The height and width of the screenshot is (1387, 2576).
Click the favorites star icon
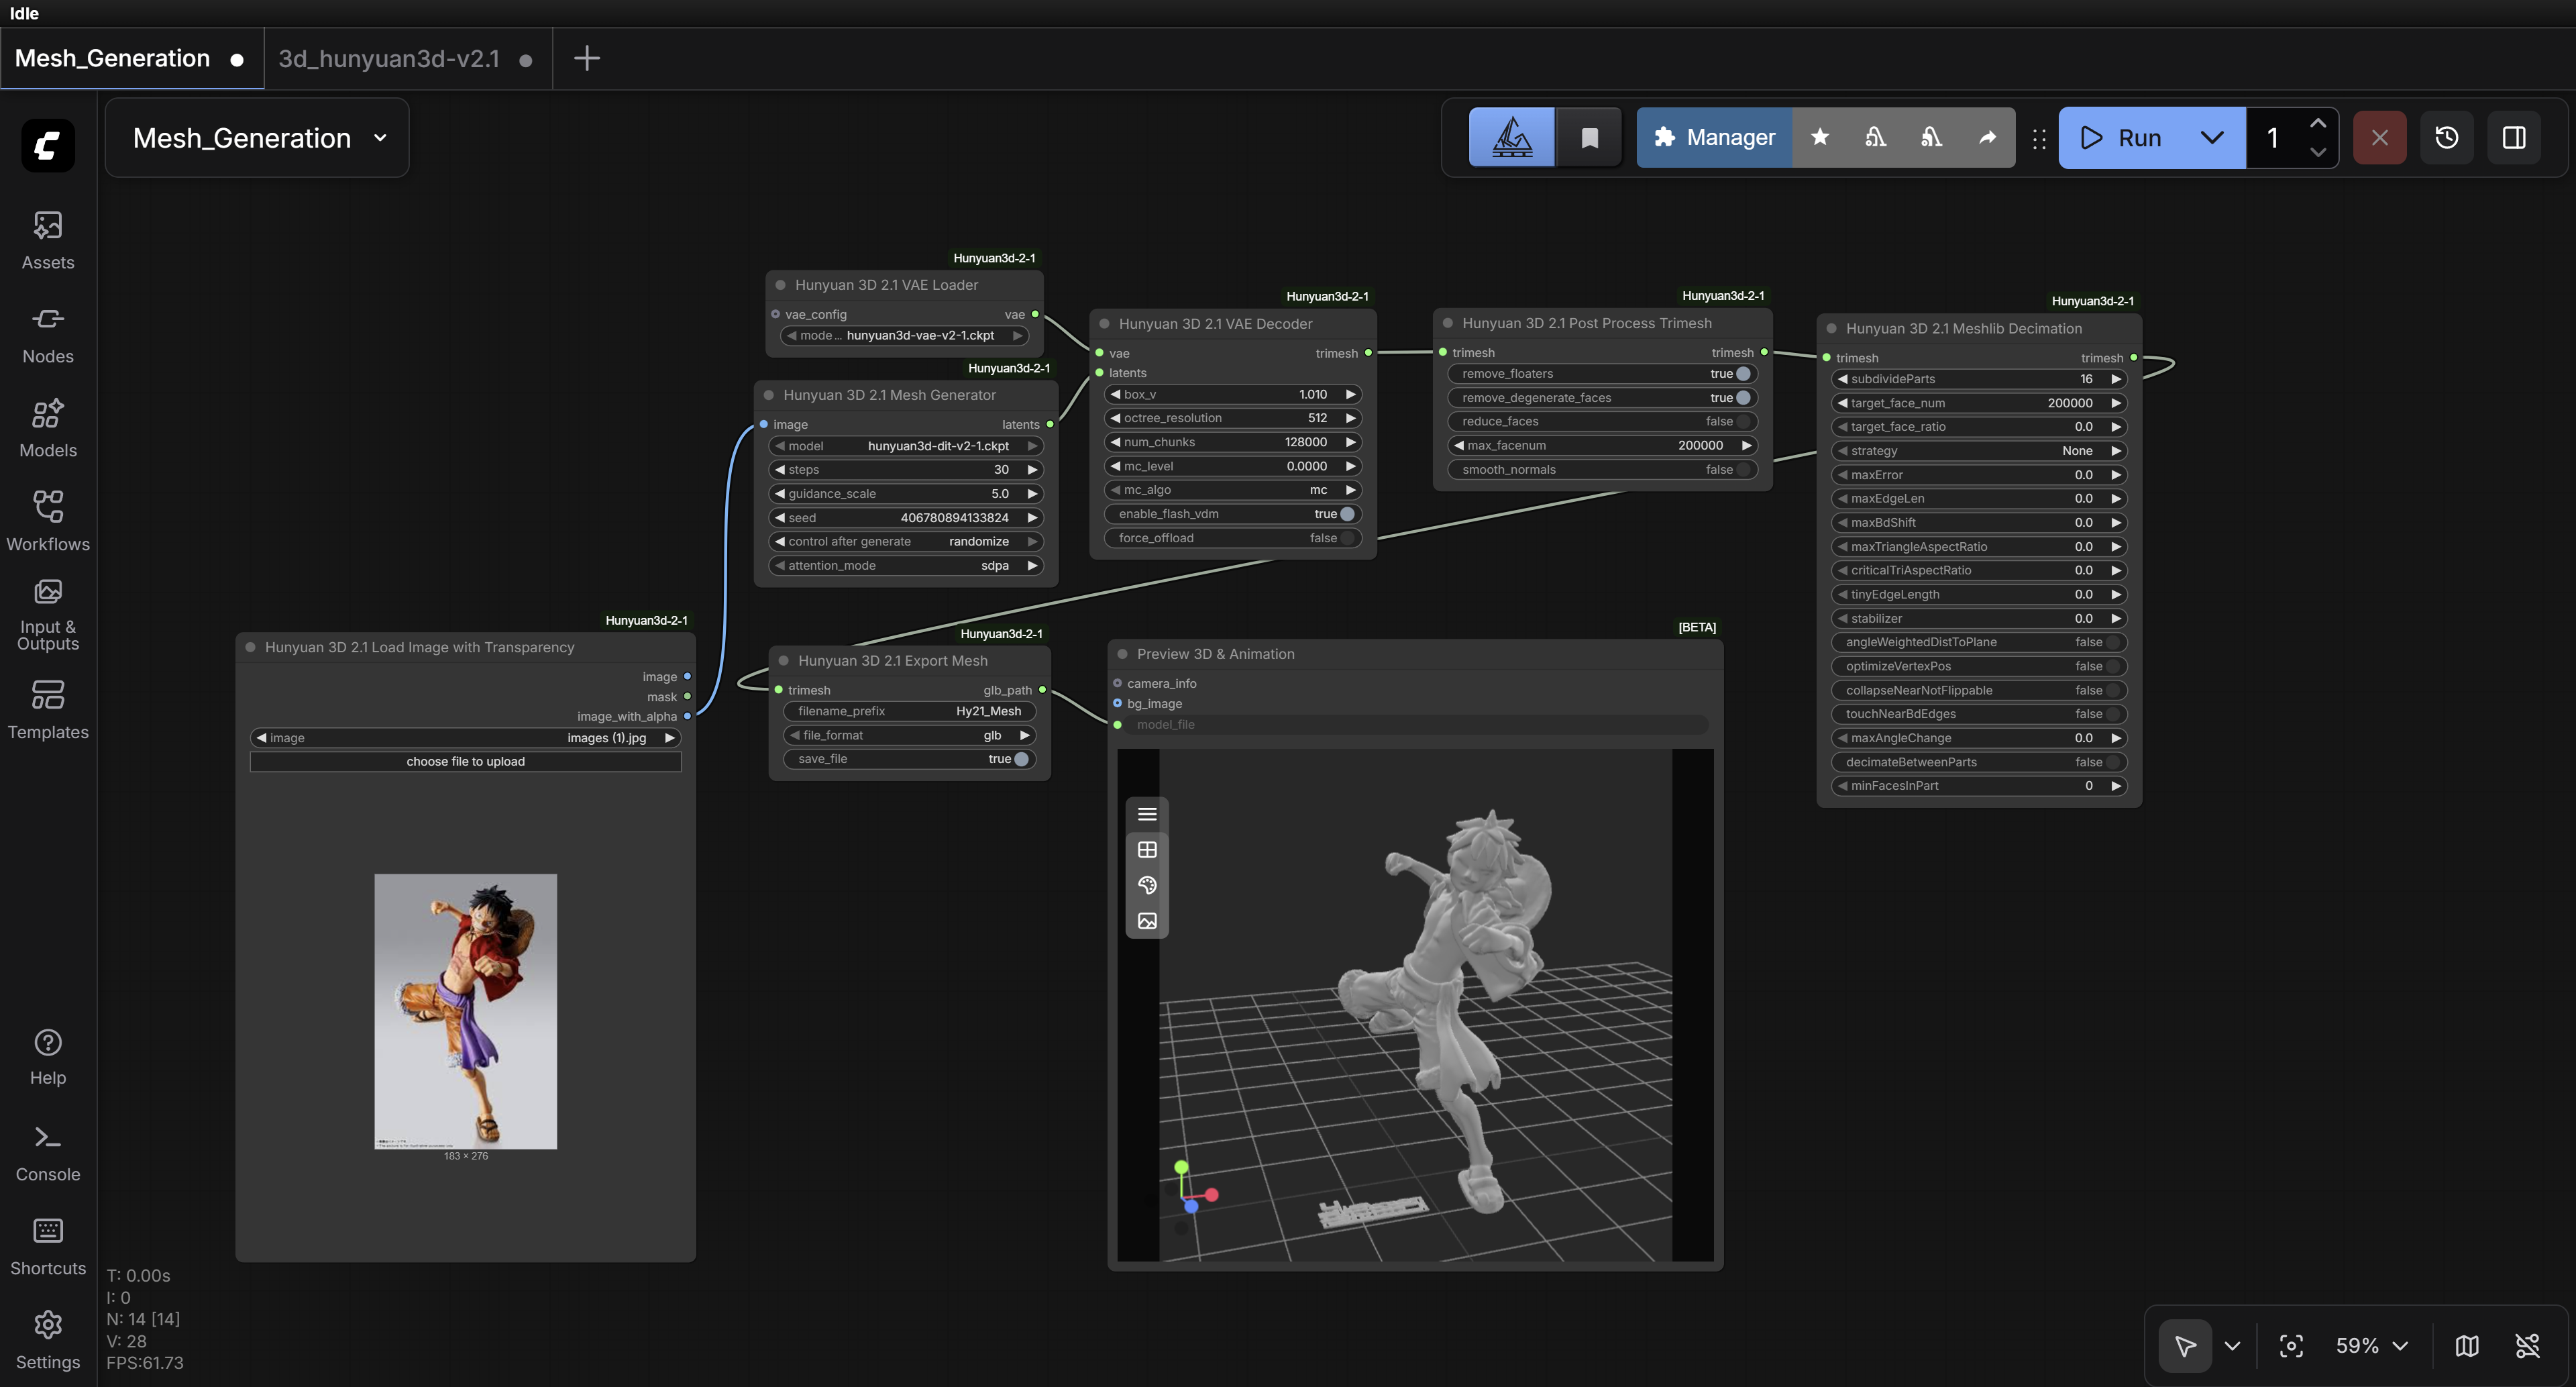[1820, 138]
